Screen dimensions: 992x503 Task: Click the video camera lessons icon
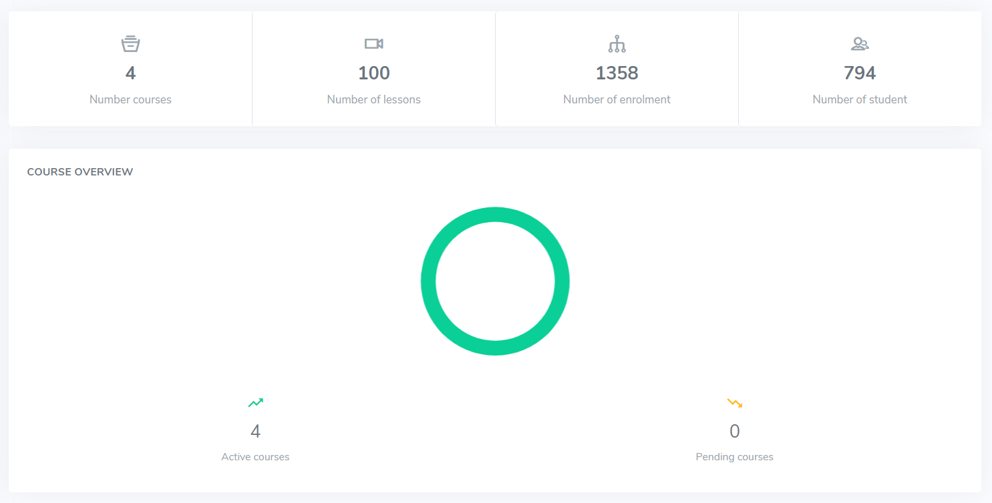tap(373, 44)
